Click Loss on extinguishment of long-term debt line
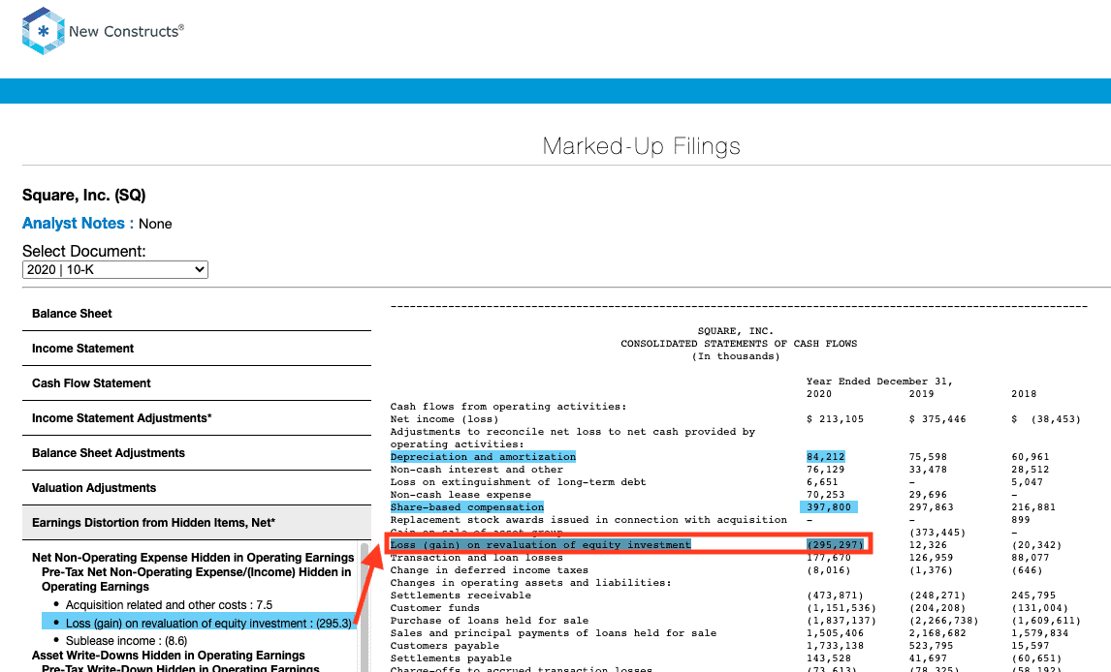 [518, 481]
